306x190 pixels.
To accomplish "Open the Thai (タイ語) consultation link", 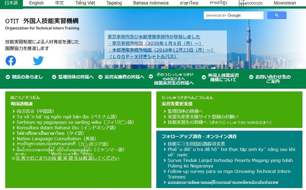I will [x=50, y=133].
